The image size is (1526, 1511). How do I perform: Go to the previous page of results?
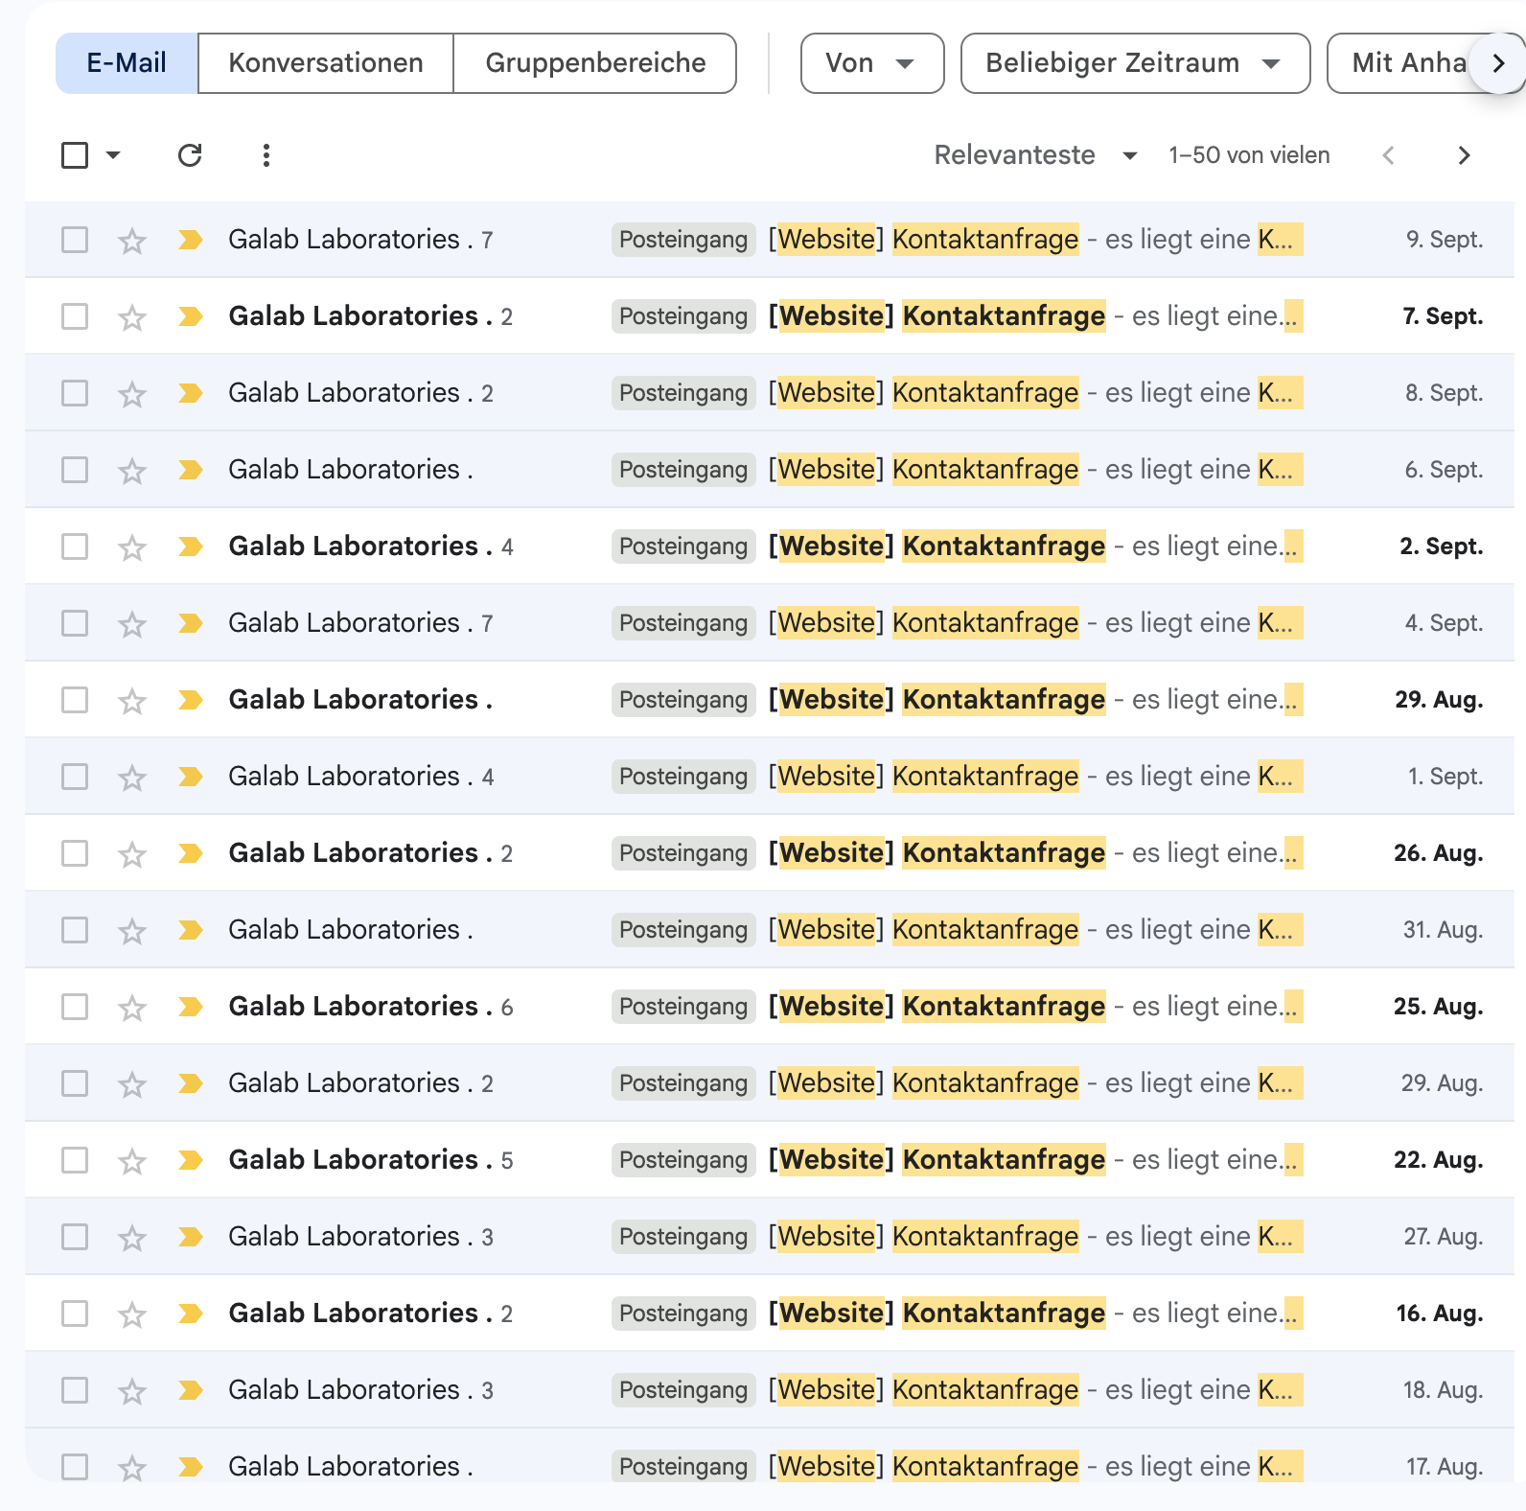[1388, 155]
